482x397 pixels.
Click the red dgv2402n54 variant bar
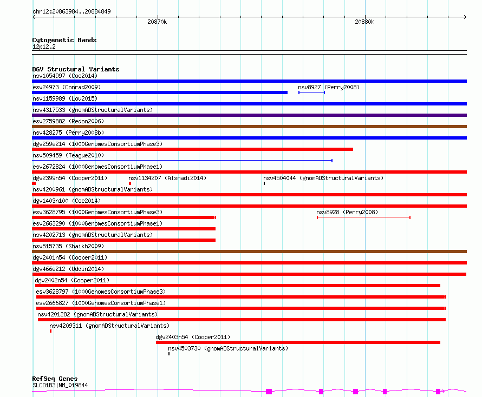pyautogui.click(x=238, y=286)
